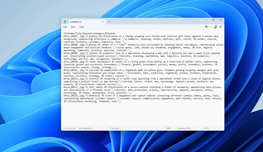Place cursor on mflux_00114_.jpg filename
263x152 pixels.
pos(74,96)
